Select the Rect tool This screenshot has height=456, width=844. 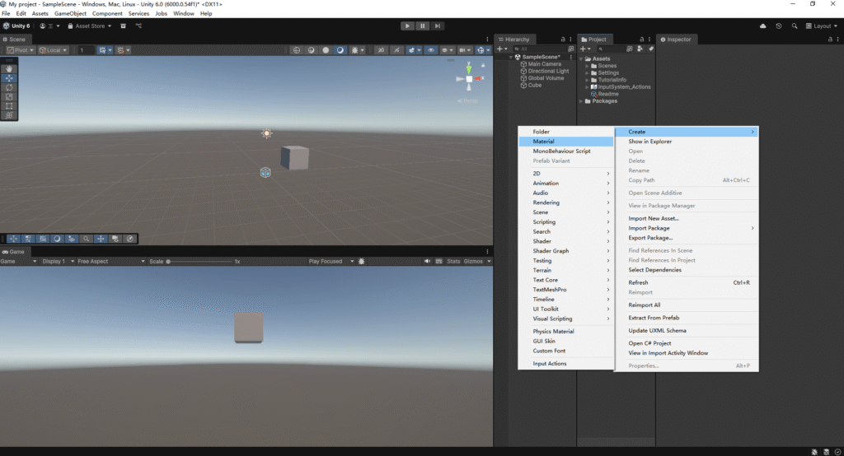(x=9, y=106)
